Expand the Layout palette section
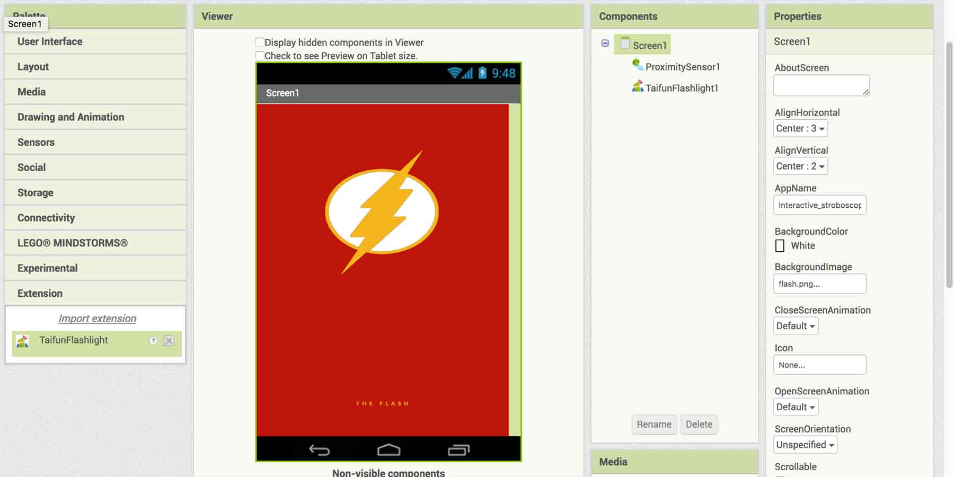The height and width of the screenshot is (477, 954). pos(95,67)
